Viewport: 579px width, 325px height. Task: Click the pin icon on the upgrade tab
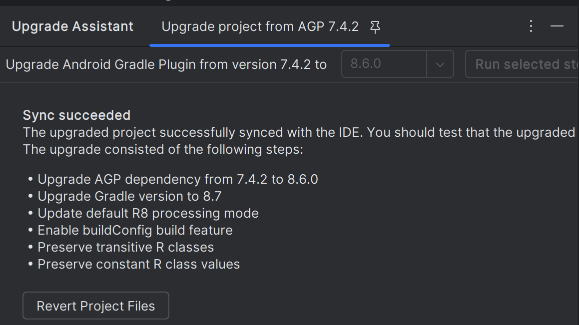click(x=375, y=27)
